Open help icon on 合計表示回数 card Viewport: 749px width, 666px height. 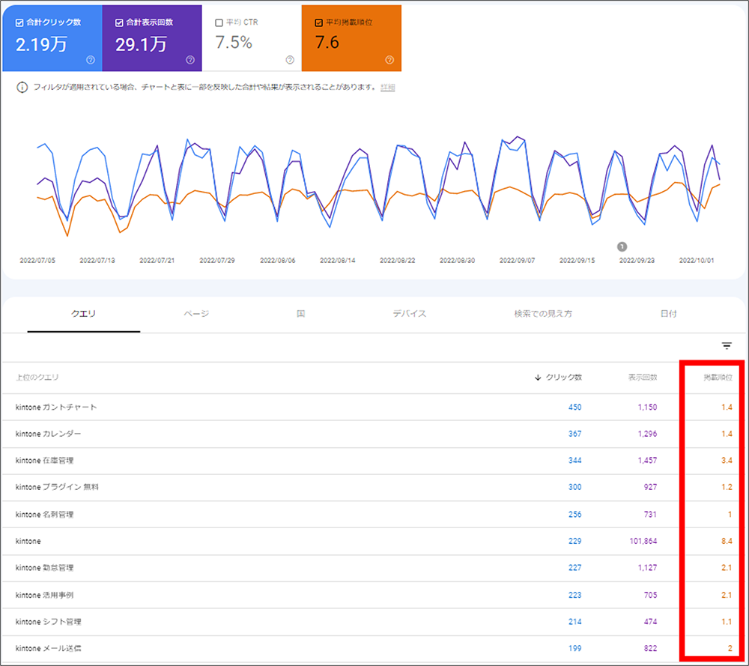190,60
